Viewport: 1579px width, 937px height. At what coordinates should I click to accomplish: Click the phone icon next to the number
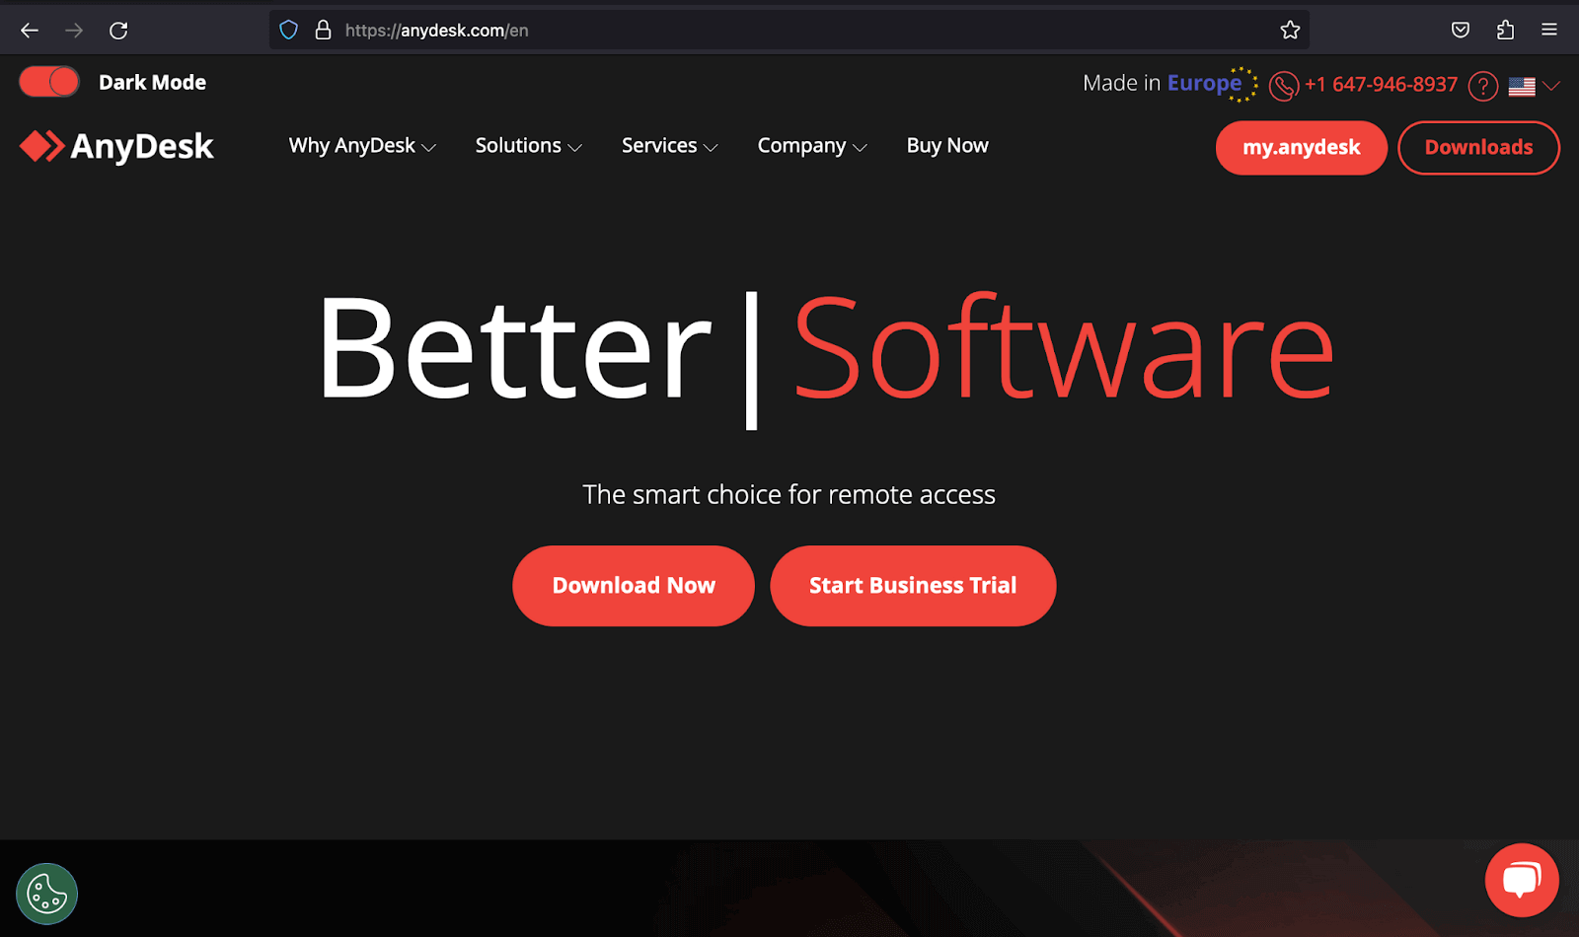point(1283,87)
